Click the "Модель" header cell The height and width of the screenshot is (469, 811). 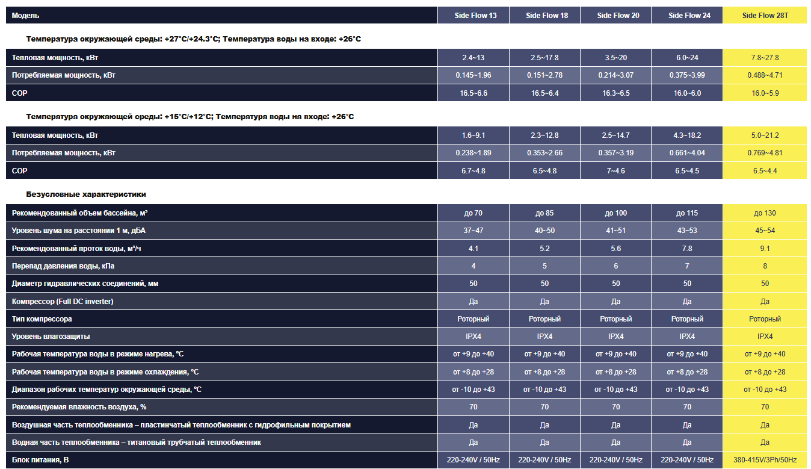click(x=26, y=16)
